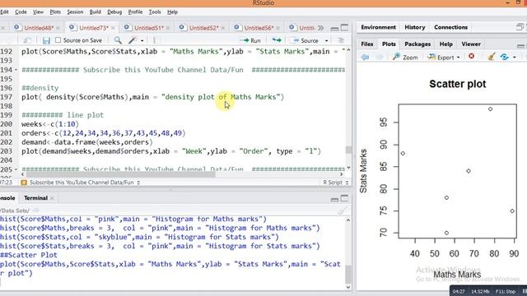Image resolution: width=527 pixels, height=296 pixels.
Task: Minimize the Plots pane
Action: (x=520, y=46)
